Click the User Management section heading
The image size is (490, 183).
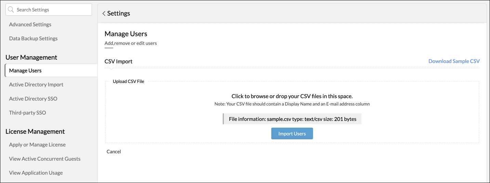[x=31, y=57]
